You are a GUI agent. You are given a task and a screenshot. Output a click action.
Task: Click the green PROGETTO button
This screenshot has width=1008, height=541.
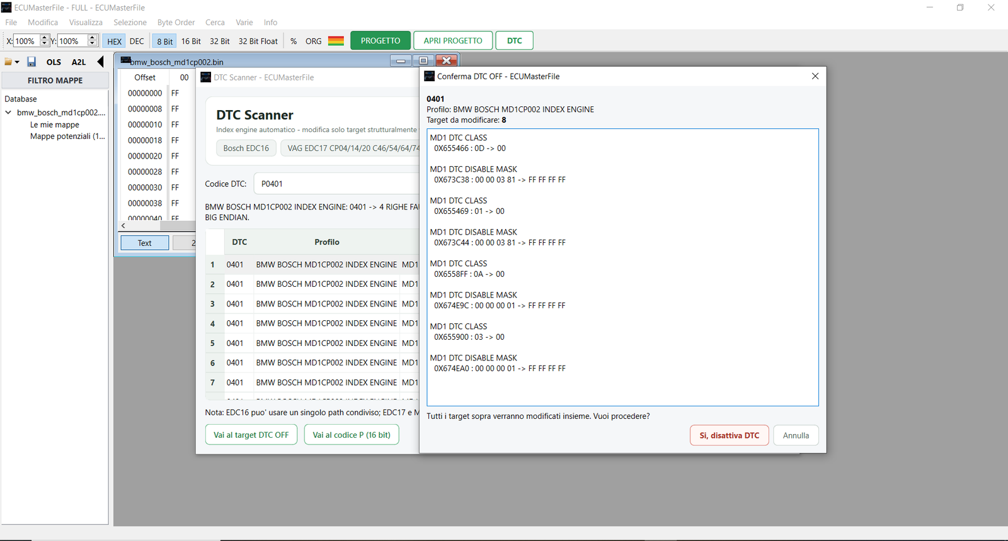(381, 40)
